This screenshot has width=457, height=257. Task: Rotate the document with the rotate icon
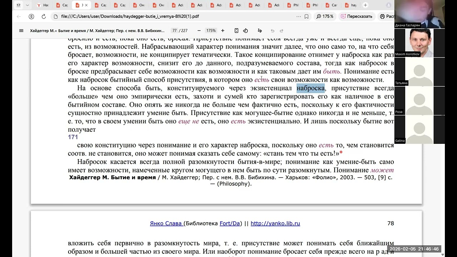pyautogui.click(x=246, y=31)
